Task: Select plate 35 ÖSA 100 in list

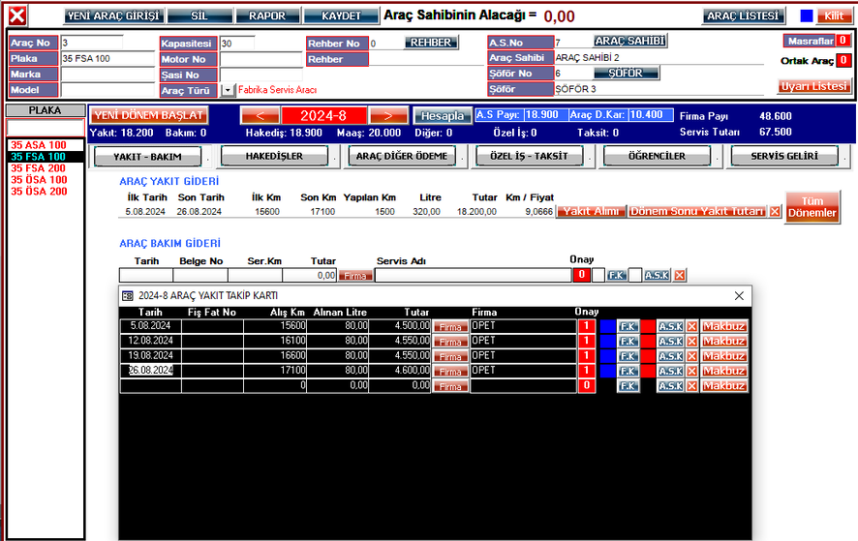Action: tap(39, 180)
